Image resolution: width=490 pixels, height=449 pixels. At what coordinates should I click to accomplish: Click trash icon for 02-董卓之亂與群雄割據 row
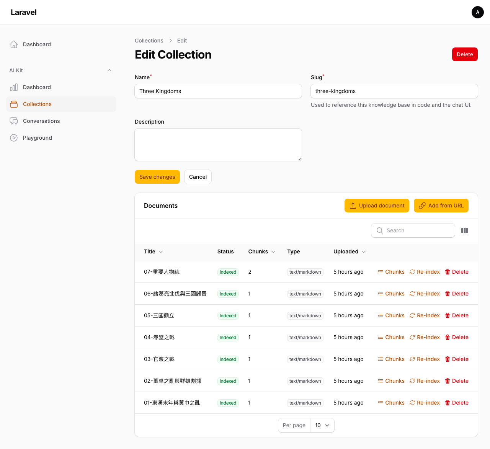pos(448,381)
